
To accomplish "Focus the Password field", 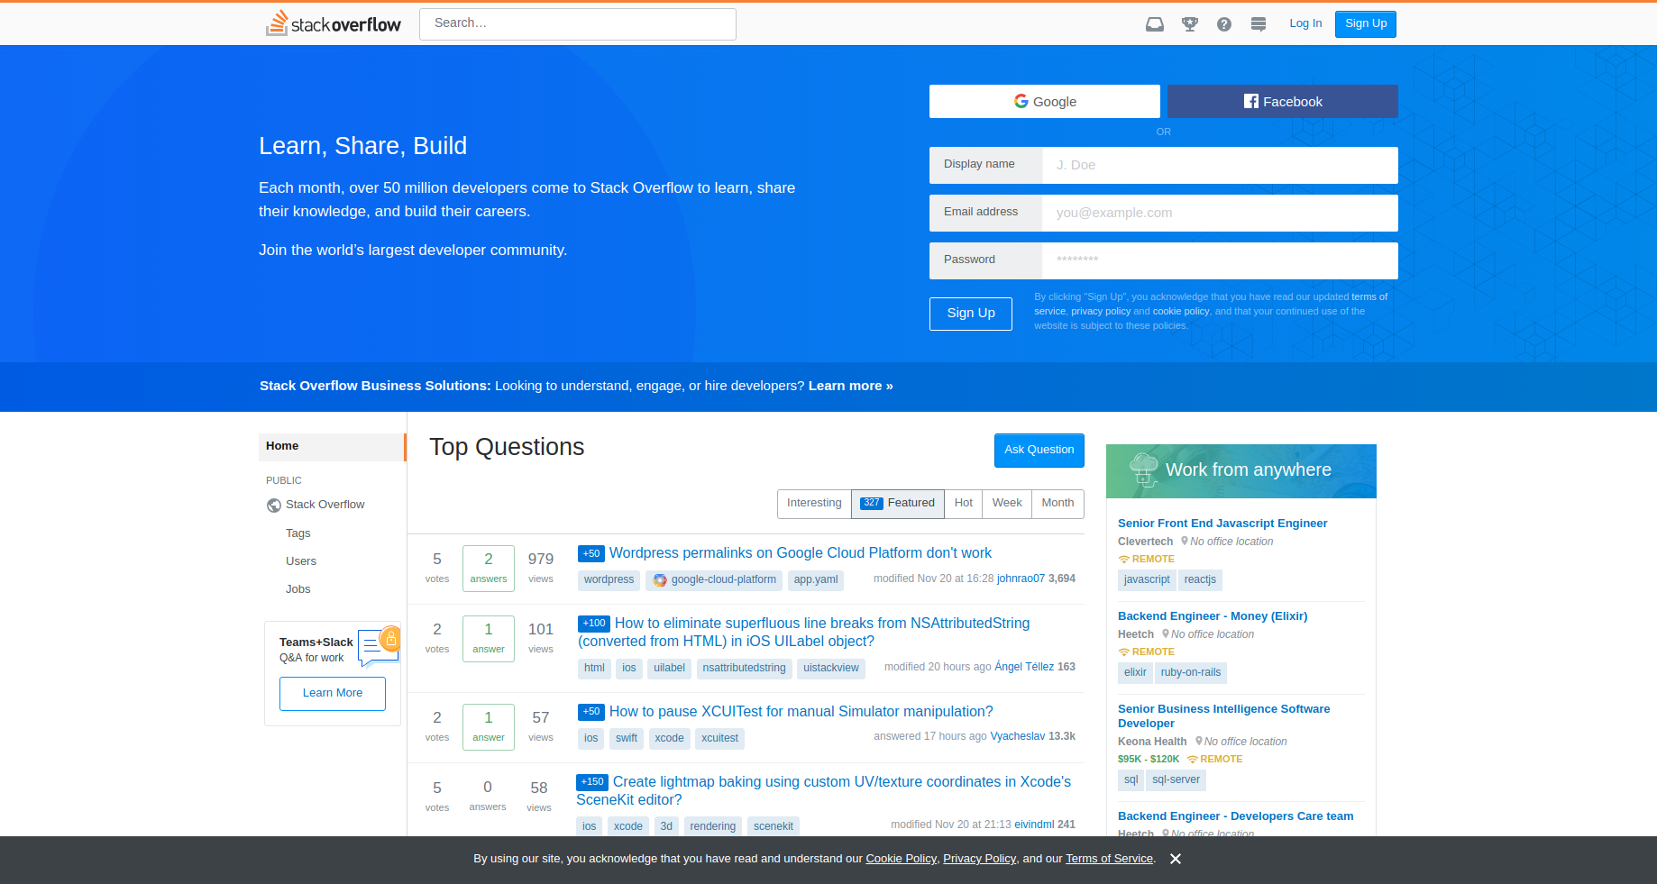I will pos(1220,260).
